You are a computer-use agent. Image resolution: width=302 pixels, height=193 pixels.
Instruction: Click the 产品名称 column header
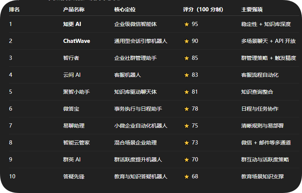(x=74, y=9)
